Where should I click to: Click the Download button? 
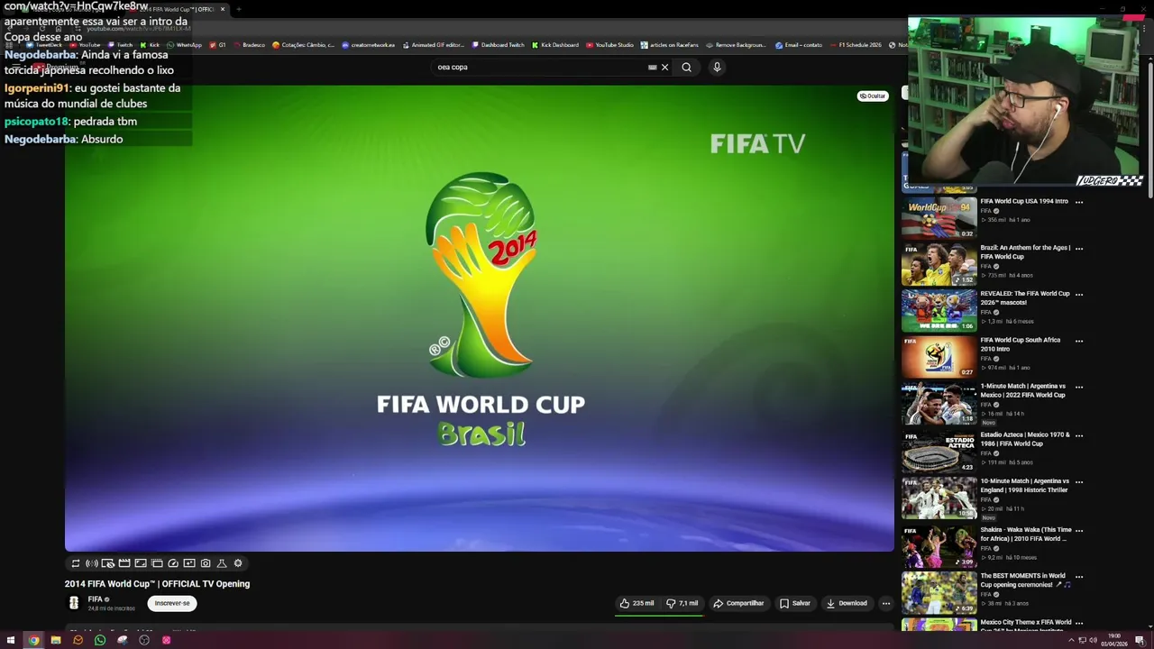(847, 603)
